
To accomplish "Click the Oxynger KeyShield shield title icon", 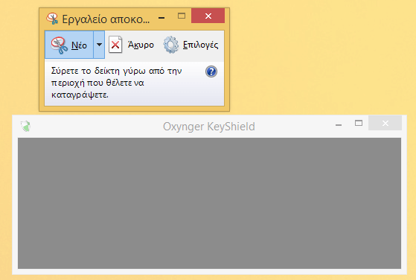I will [26, 126].
